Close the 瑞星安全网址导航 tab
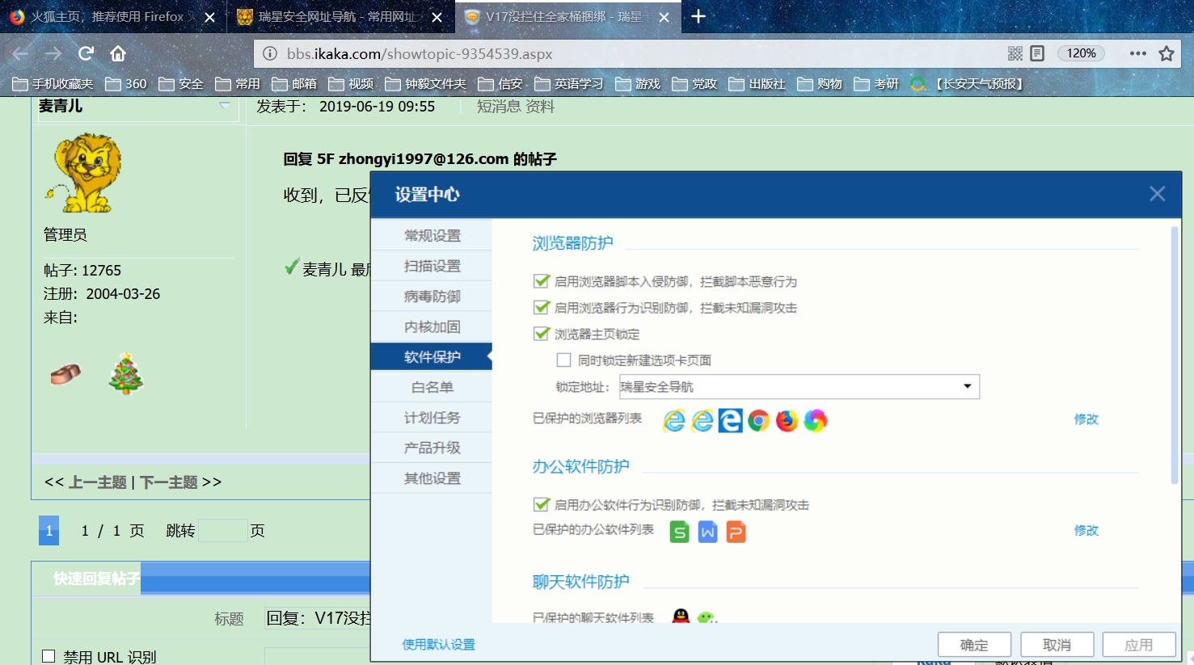The width and height of the screenshot is (1194, 665). 437,17
